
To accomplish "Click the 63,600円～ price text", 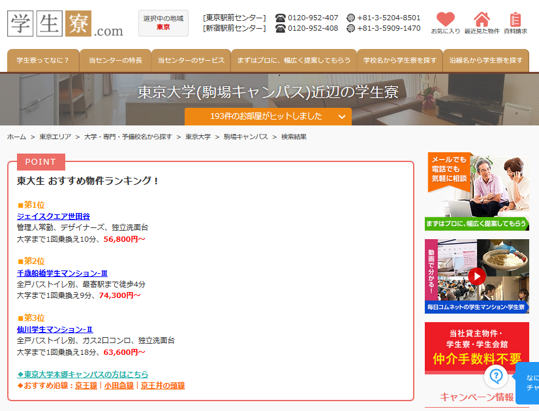I will 124,352.
